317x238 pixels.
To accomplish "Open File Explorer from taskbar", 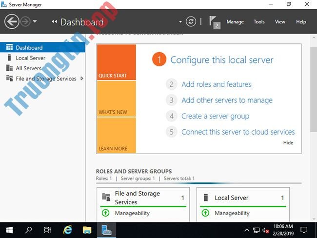I will pyautogui.click(x=87, y=230).
